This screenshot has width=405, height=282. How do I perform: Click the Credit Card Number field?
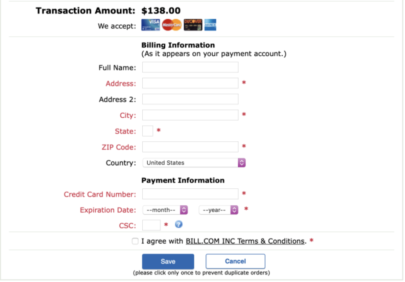(x=190, y=194)
